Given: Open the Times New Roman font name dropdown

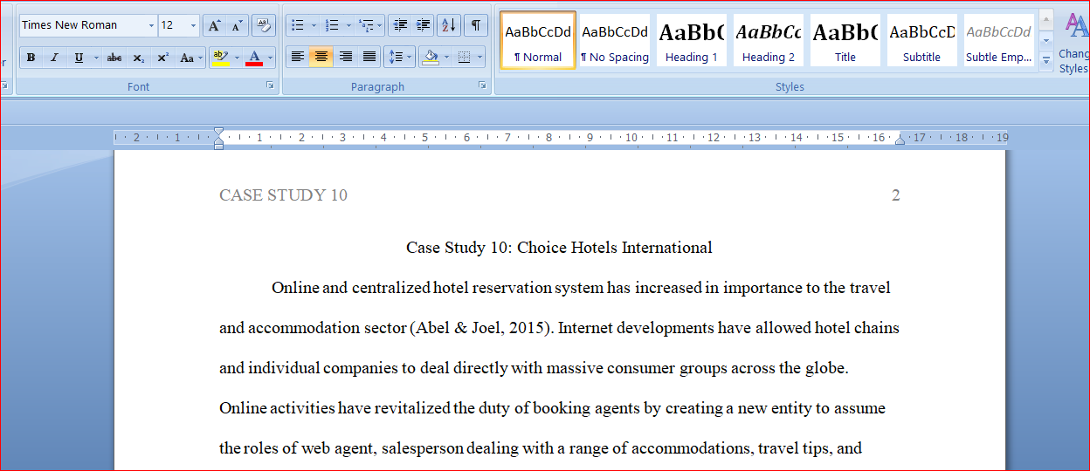Looking at the screenshot, I should click(151, 25).
